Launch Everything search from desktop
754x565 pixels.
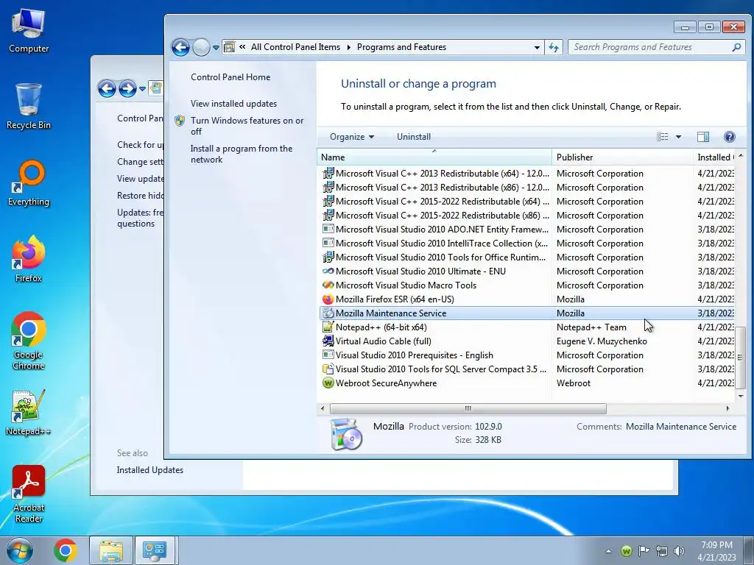pyautogui.click(x=29, y=183)
